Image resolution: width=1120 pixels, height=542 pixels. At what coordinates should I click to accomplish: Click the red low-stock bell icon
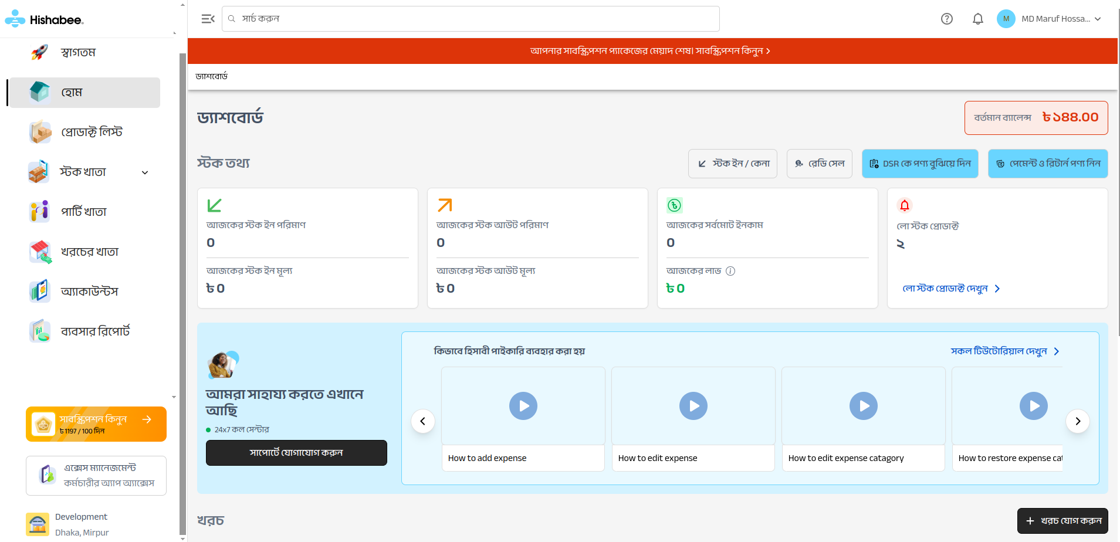[x=905, y=205]
